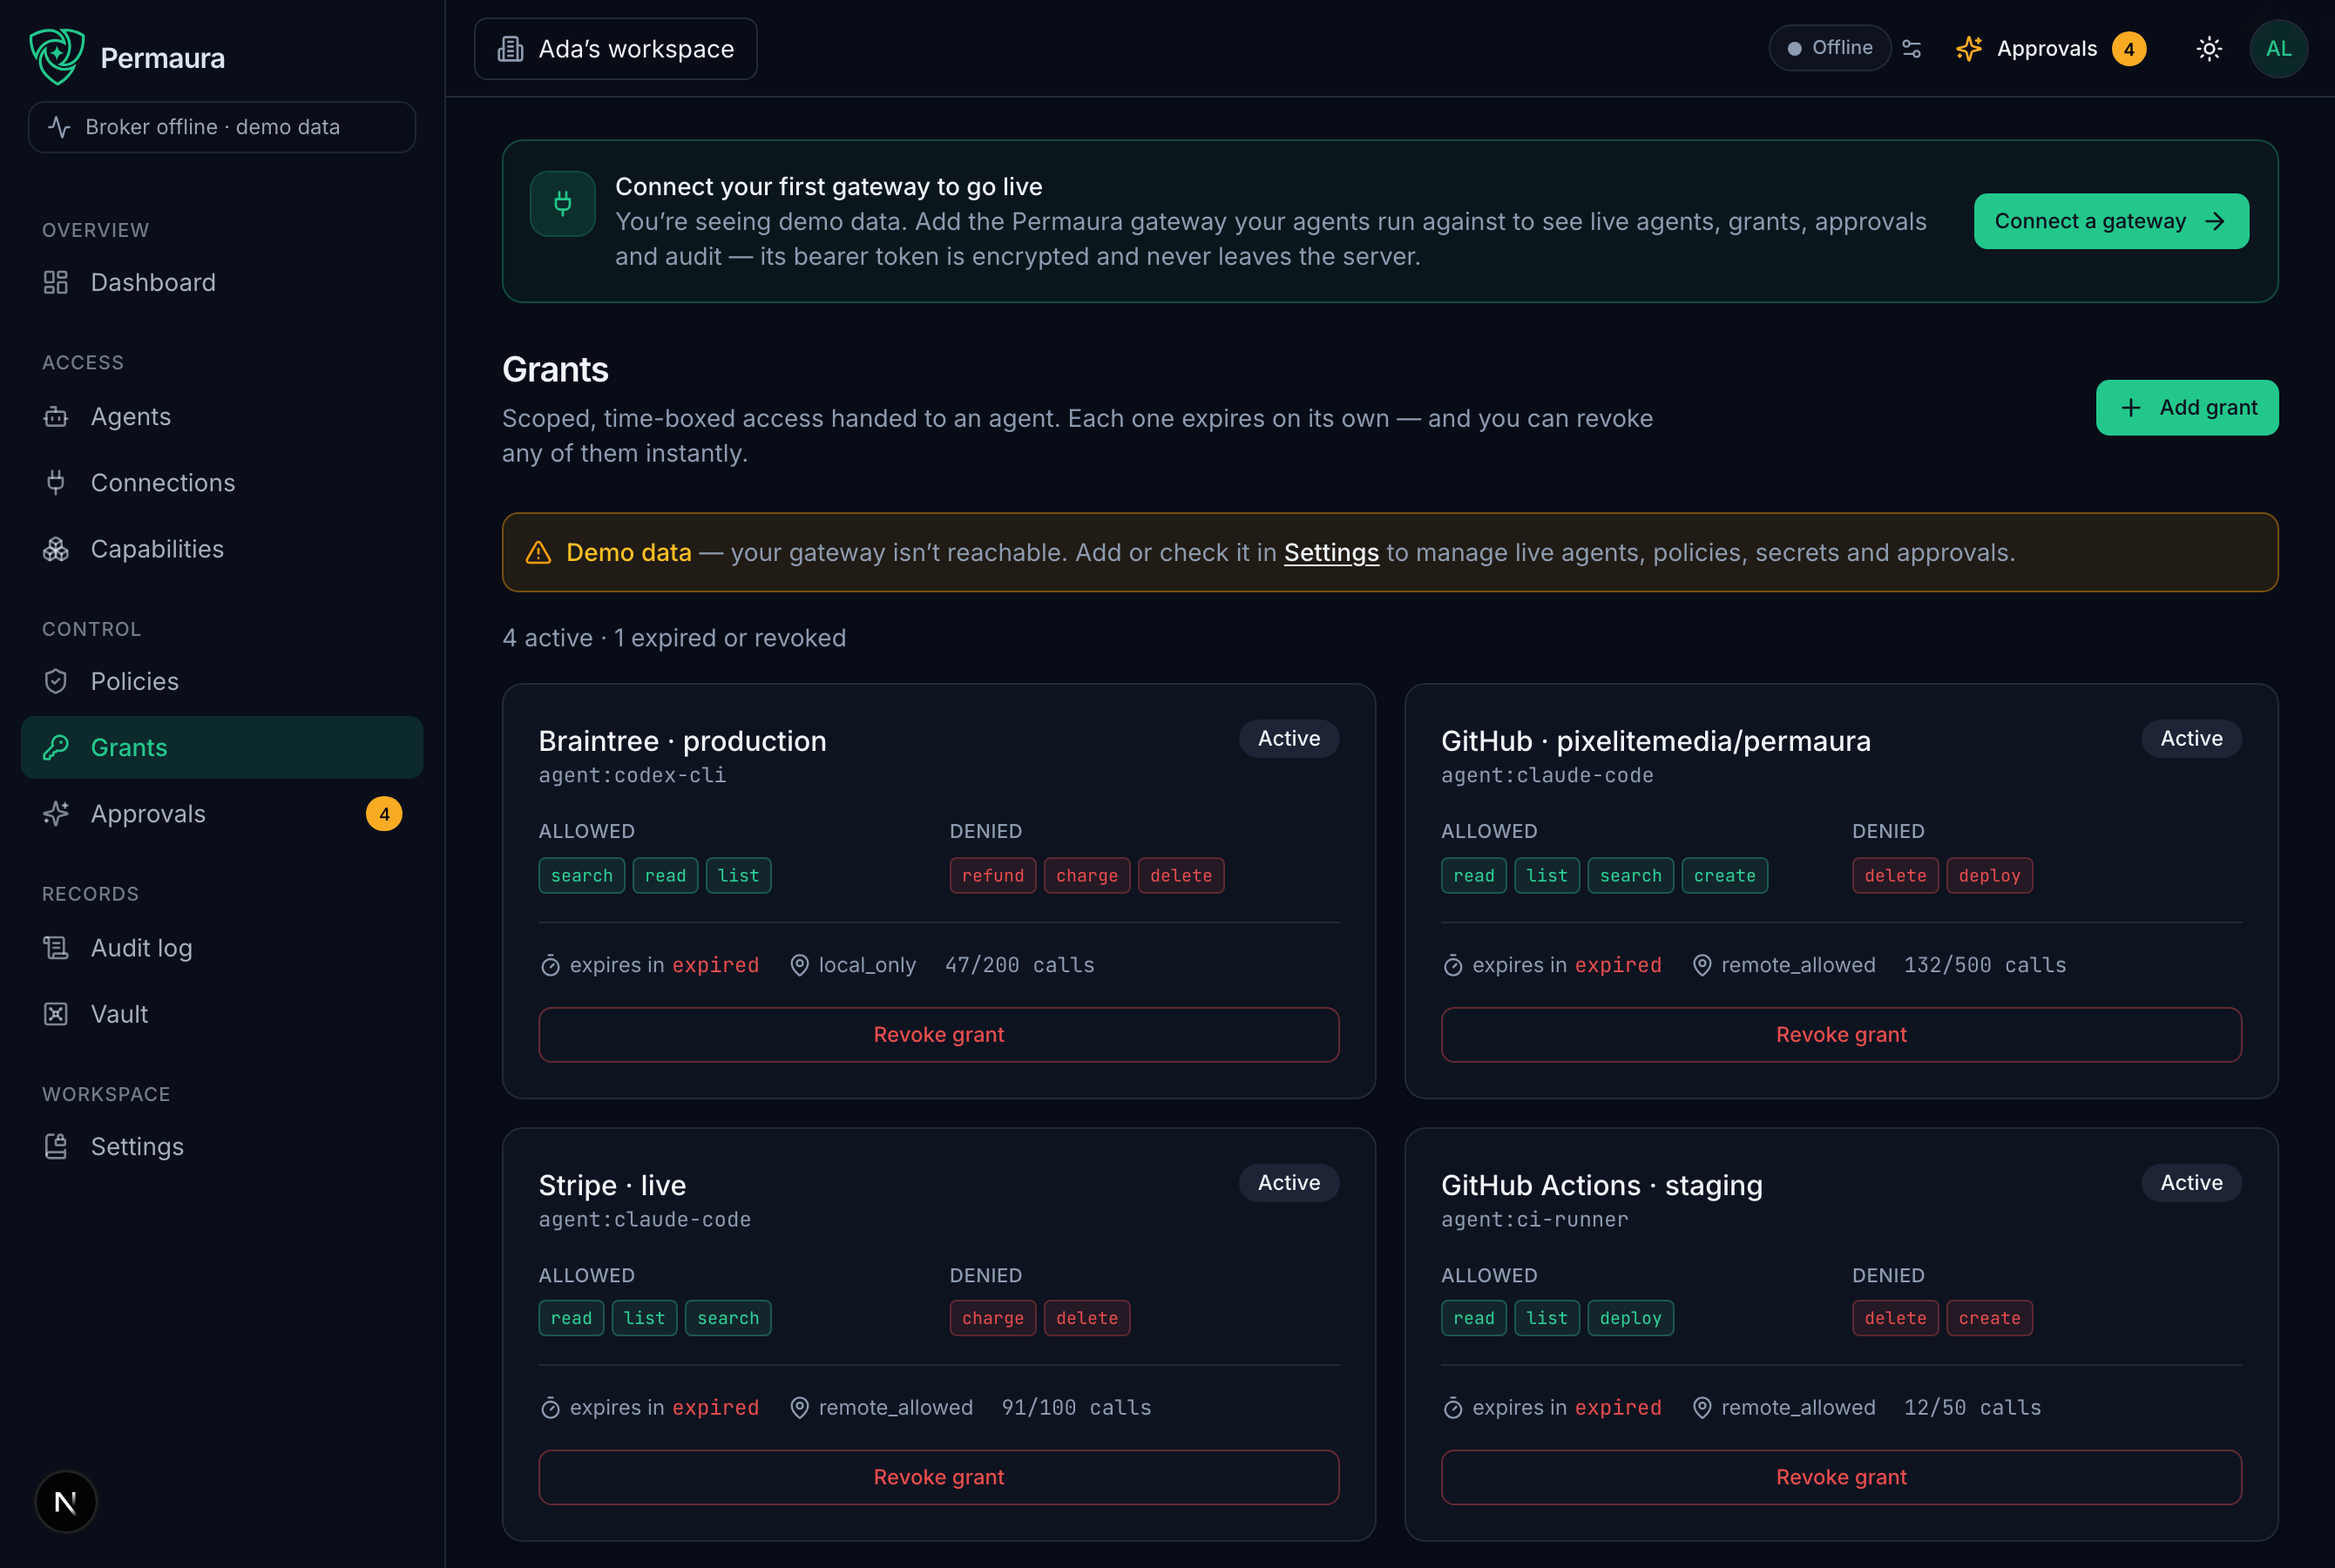Click the Audit log scroll icon
The width and height of the screenshot is (2335, 1568).
click(x=56, y=948)
